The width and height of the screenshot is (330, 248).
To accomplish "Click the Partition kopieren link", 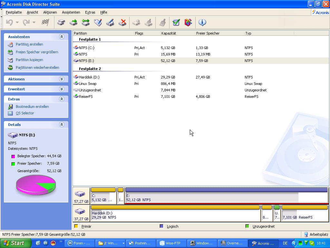I will coord(29,60).
